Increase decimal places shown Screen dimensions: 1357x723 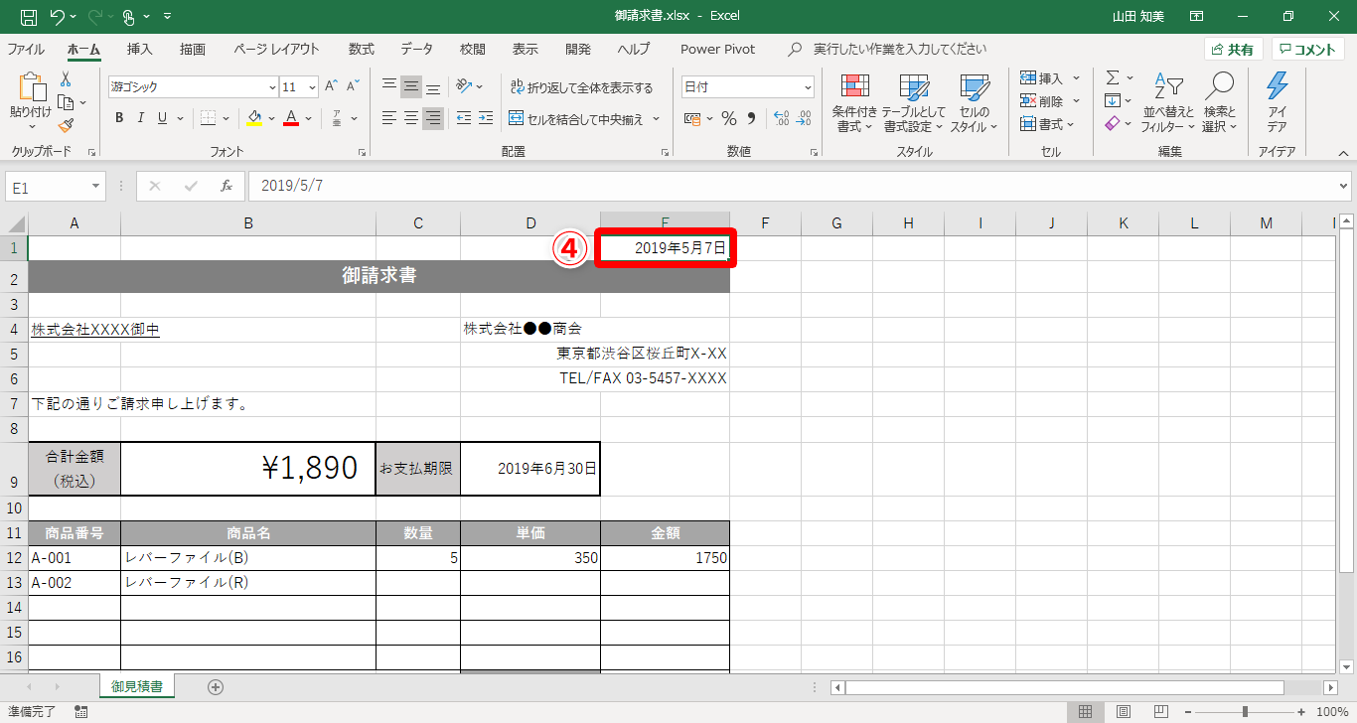tap(781, 119)
